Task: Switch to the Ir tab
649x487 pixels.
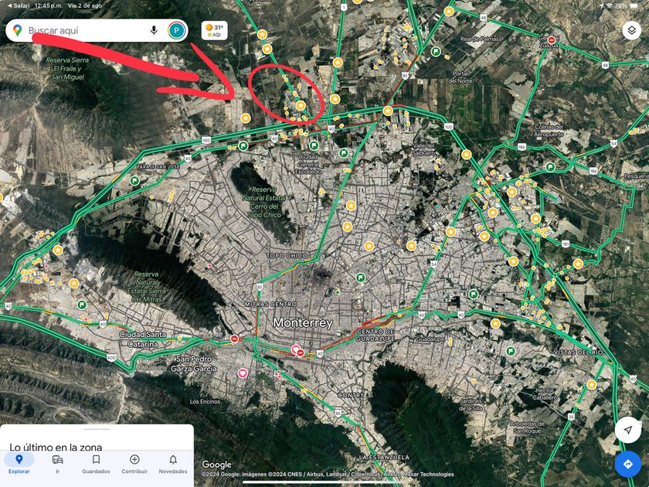Action: 57,464
